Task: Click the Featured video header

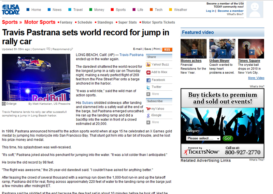Action: (222, 32)
